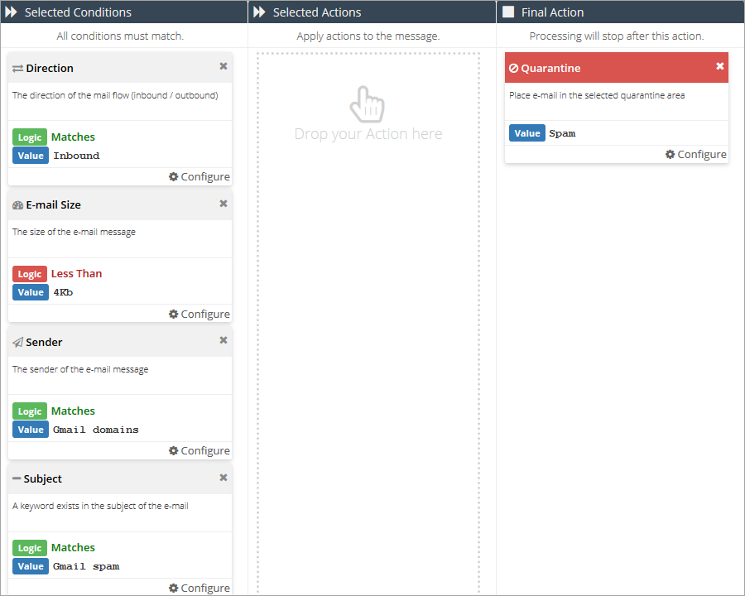Click the Value badge beside Gmail domains
Viewport: 745px width, 596px height.
pos(31,430)
